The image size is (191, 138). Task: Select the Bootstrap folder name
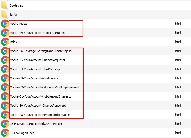(x=16, y=5)
